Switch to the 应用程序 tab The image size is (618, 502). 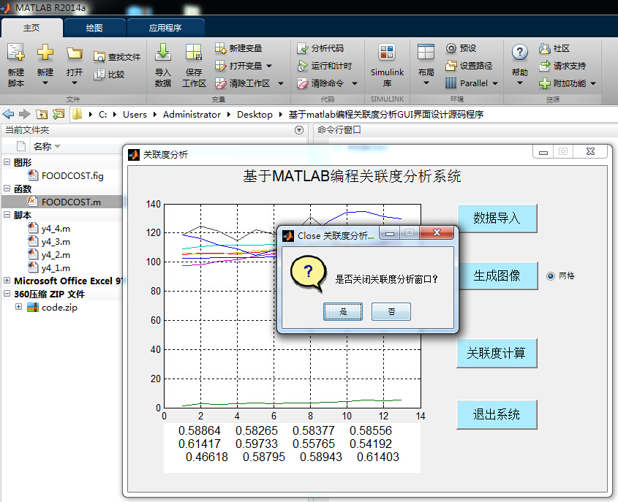(x=165, y=28)
